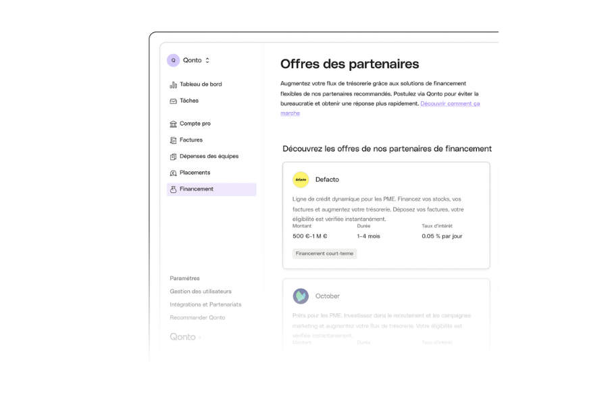The width and height of the screenshot is (608, 405).
Task: Click the Financement money bag icon
Action: point(173,190)
